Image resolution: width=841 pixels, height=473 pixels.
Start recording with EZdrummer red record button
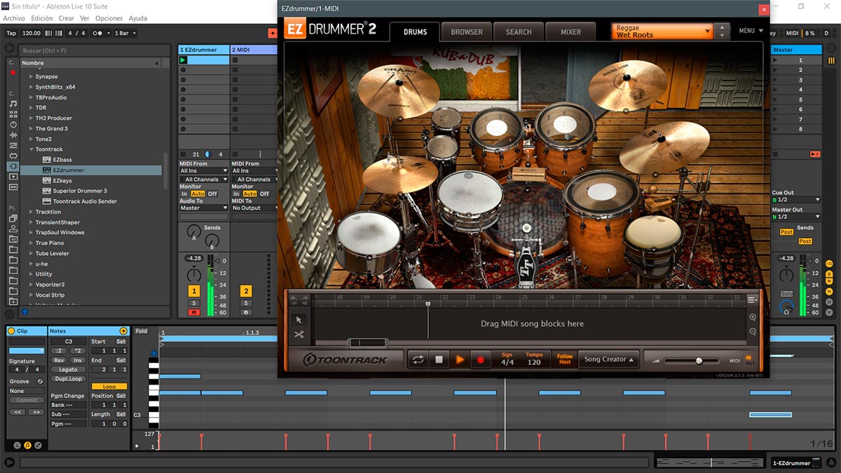[x=481, y=359]
